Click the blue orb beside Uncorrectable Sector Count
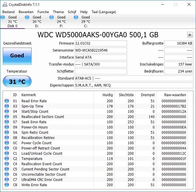 [7, 175]
